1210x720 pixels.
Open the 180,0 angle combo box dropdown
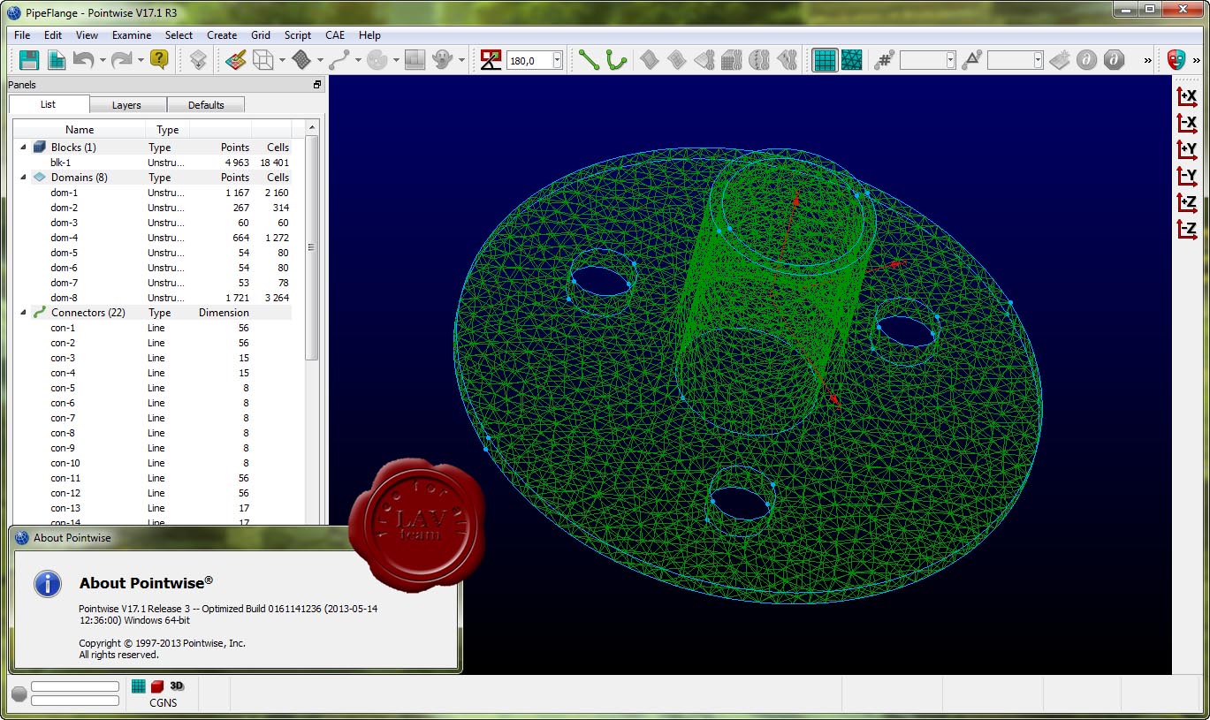click(557, 60)
